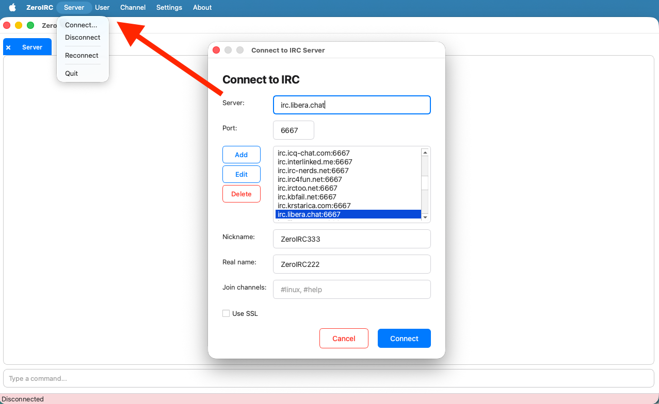This screenshot has height=404, width=659.
Task: Select irc.kbfail.net:6667 in the server list
Action: (348, 197)
